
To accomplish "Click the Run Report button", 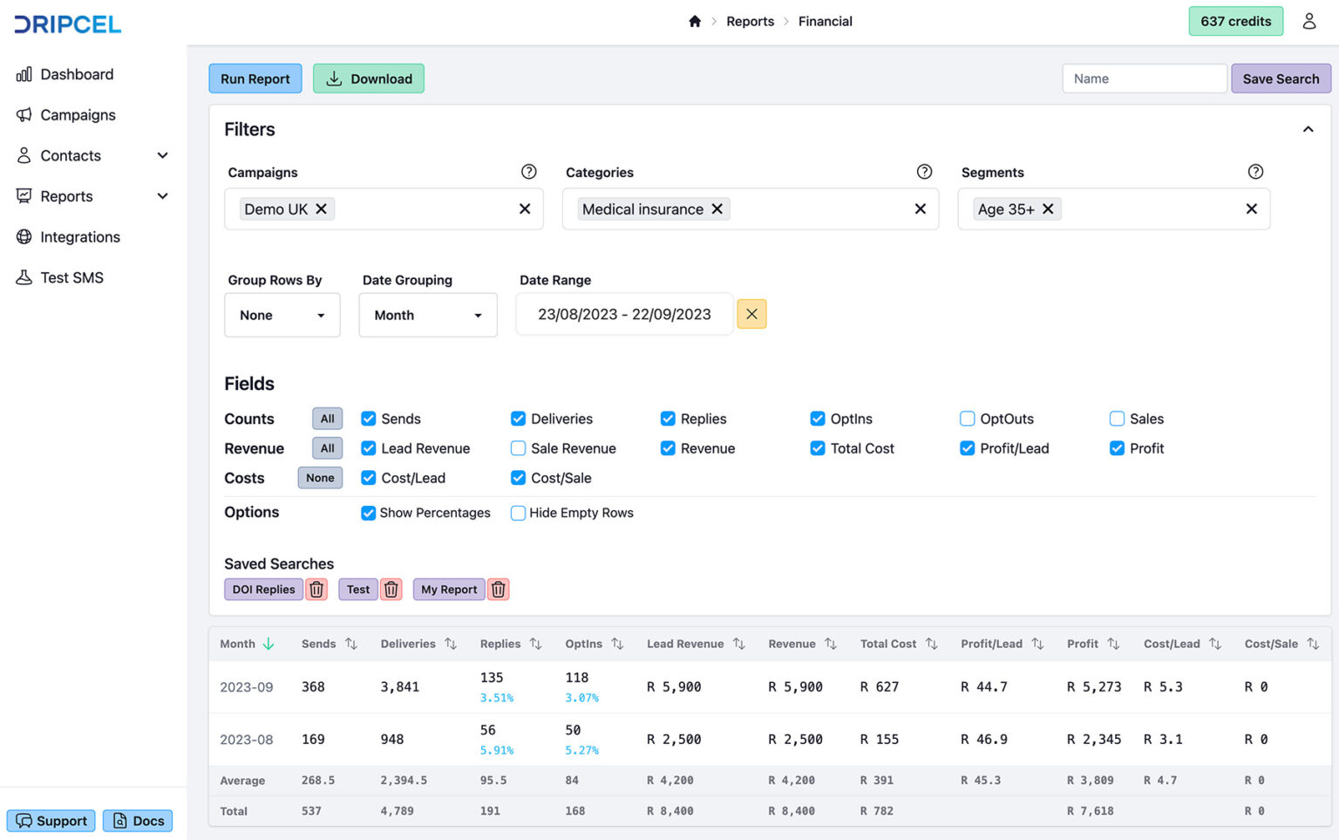I will [x=255, y=79].
